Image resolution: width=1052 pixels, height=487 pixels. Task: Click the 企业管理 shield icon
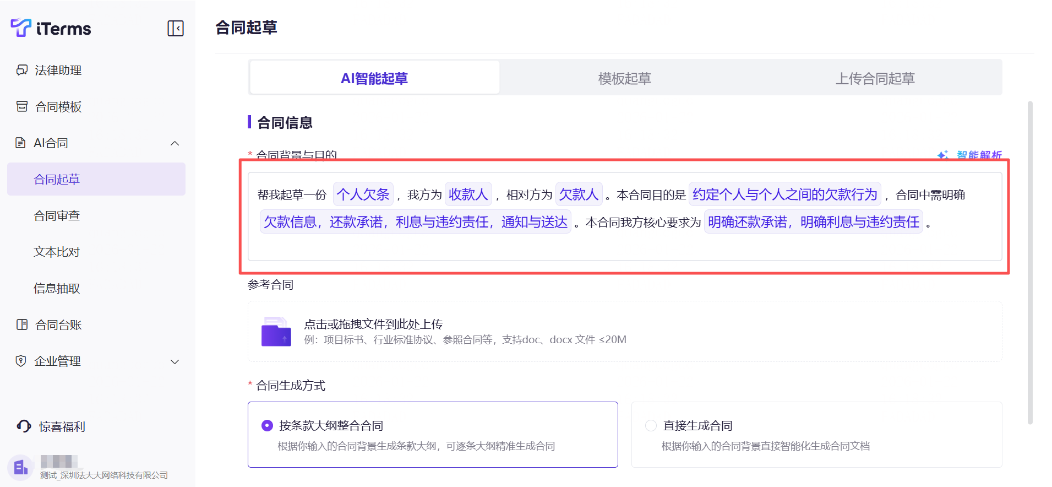tap(21, 361)
